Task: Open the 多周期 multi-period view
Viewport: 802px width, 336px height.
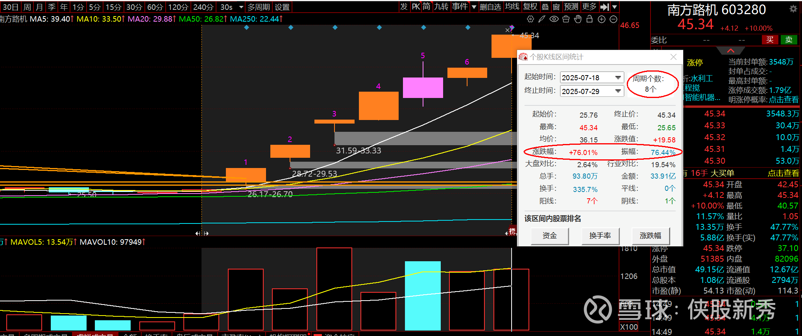Action: [x=259, y=7]
